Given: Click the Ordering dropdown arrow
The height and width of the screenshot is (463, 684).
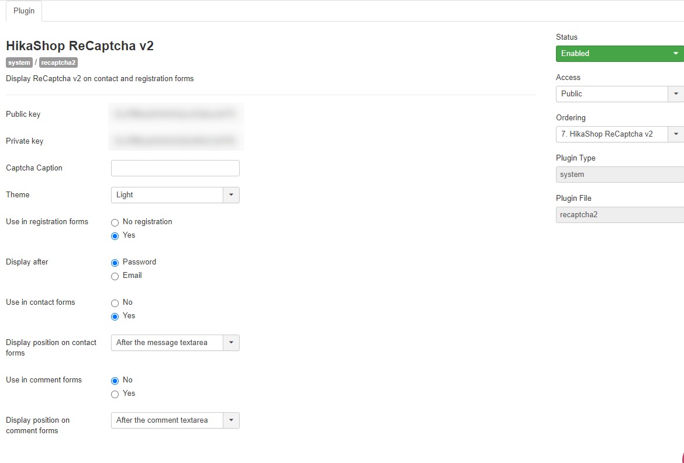Looking at the screenshot, I should coord(676,134).
